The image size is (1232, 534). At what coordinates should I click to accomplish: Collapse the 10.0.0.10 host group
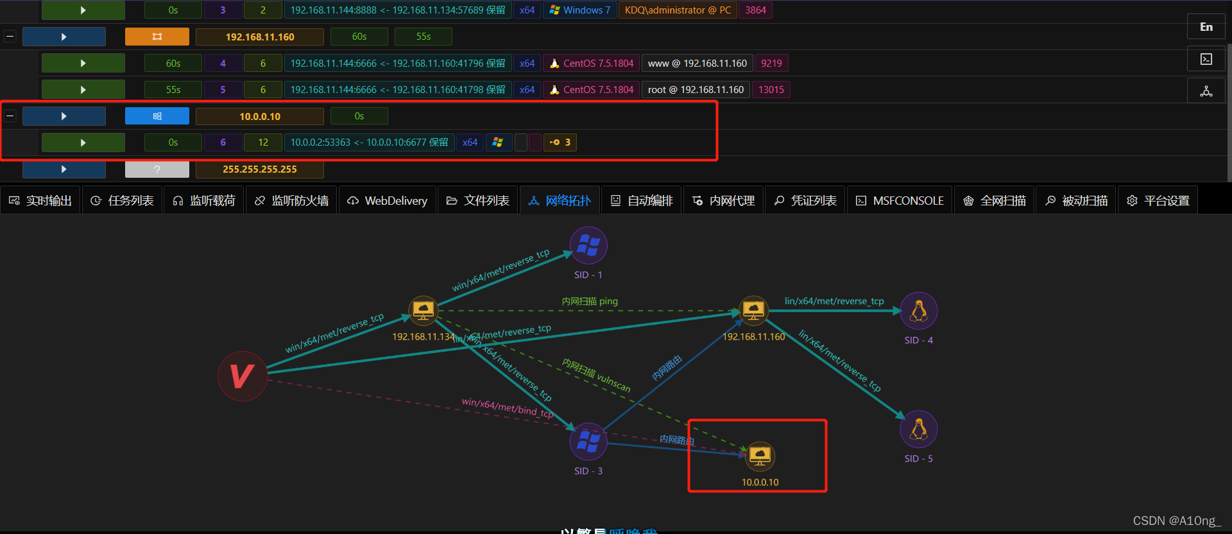click(x=10, y=116)
